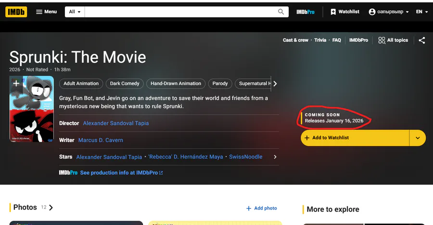Open director Alexander Sandoval Tapia

tap(116, 123)
